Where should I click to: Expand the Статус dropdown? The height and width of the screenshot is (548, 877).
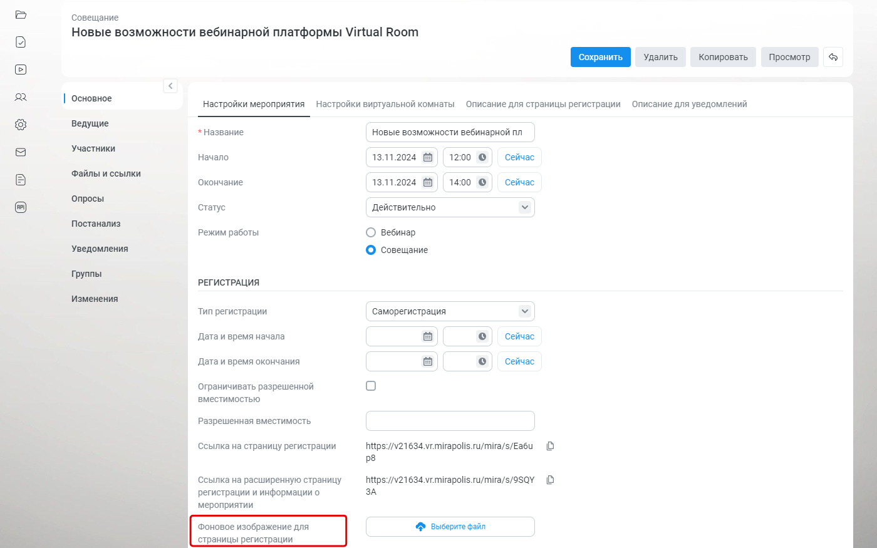pyautogui.click(x=450, y=207)
